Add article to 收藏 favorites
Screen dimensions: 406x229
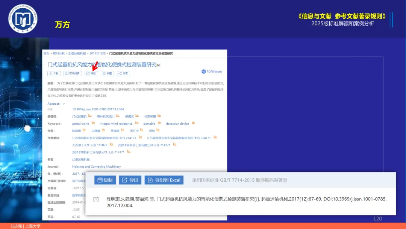point(107,73)
